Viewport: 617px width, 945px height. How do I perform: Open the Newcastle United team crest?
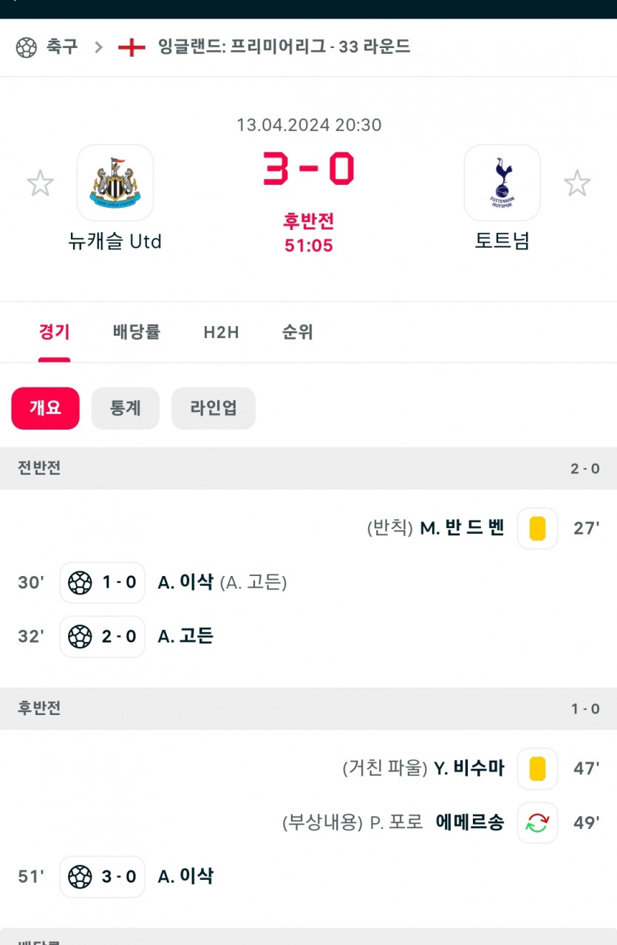pos(115,183)
